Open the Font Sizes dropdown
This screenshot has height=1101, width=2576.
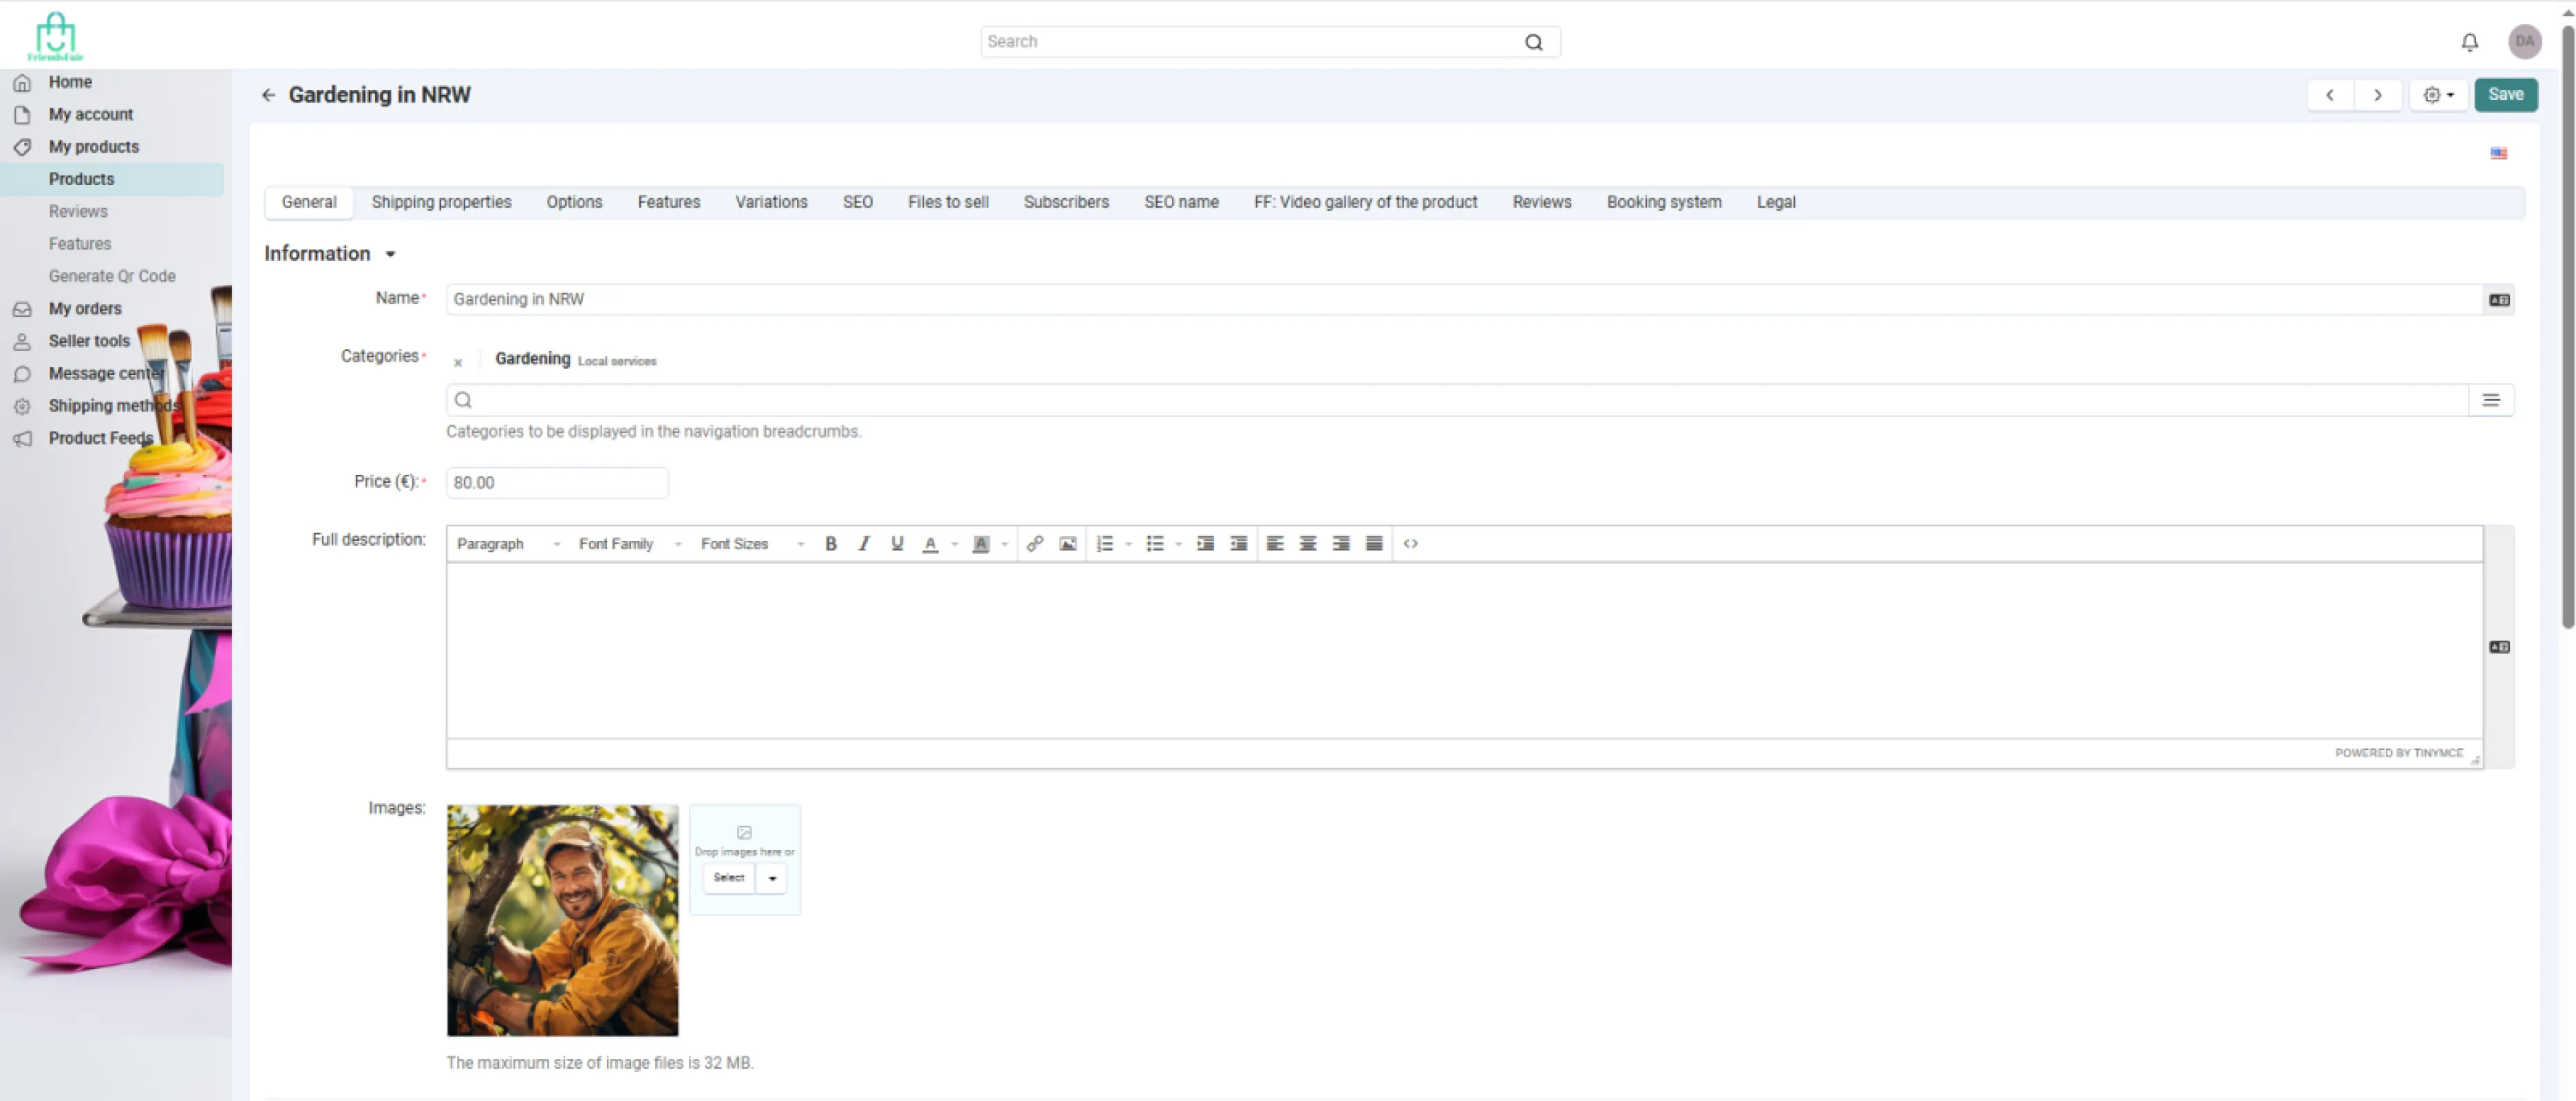(751, 544)
